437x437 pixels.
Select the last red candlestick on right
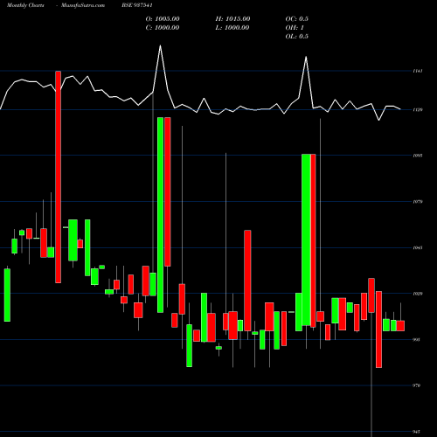point(400,326)
